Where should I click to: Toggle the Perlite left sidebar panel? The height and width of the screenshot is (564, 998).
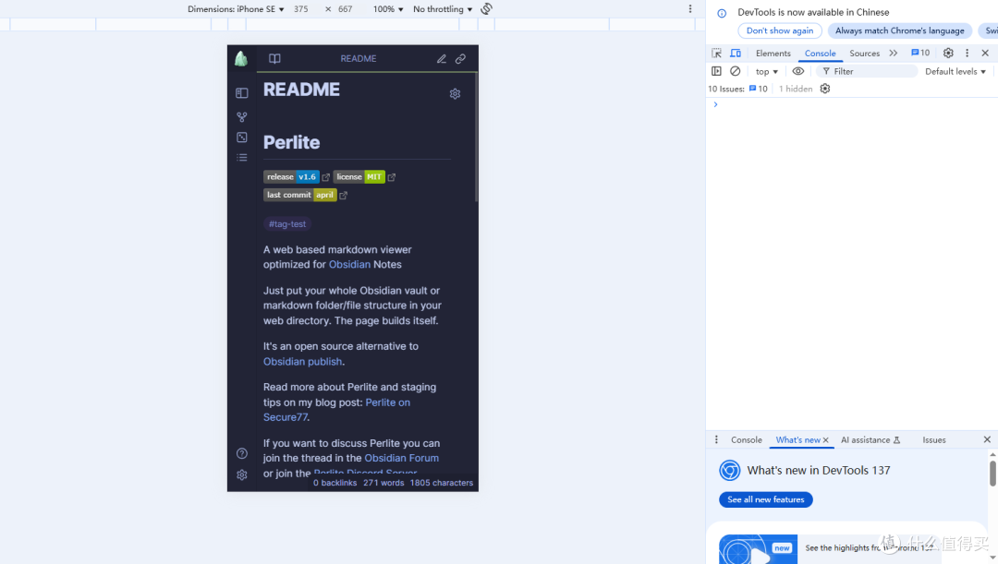[x=241, y=93]
